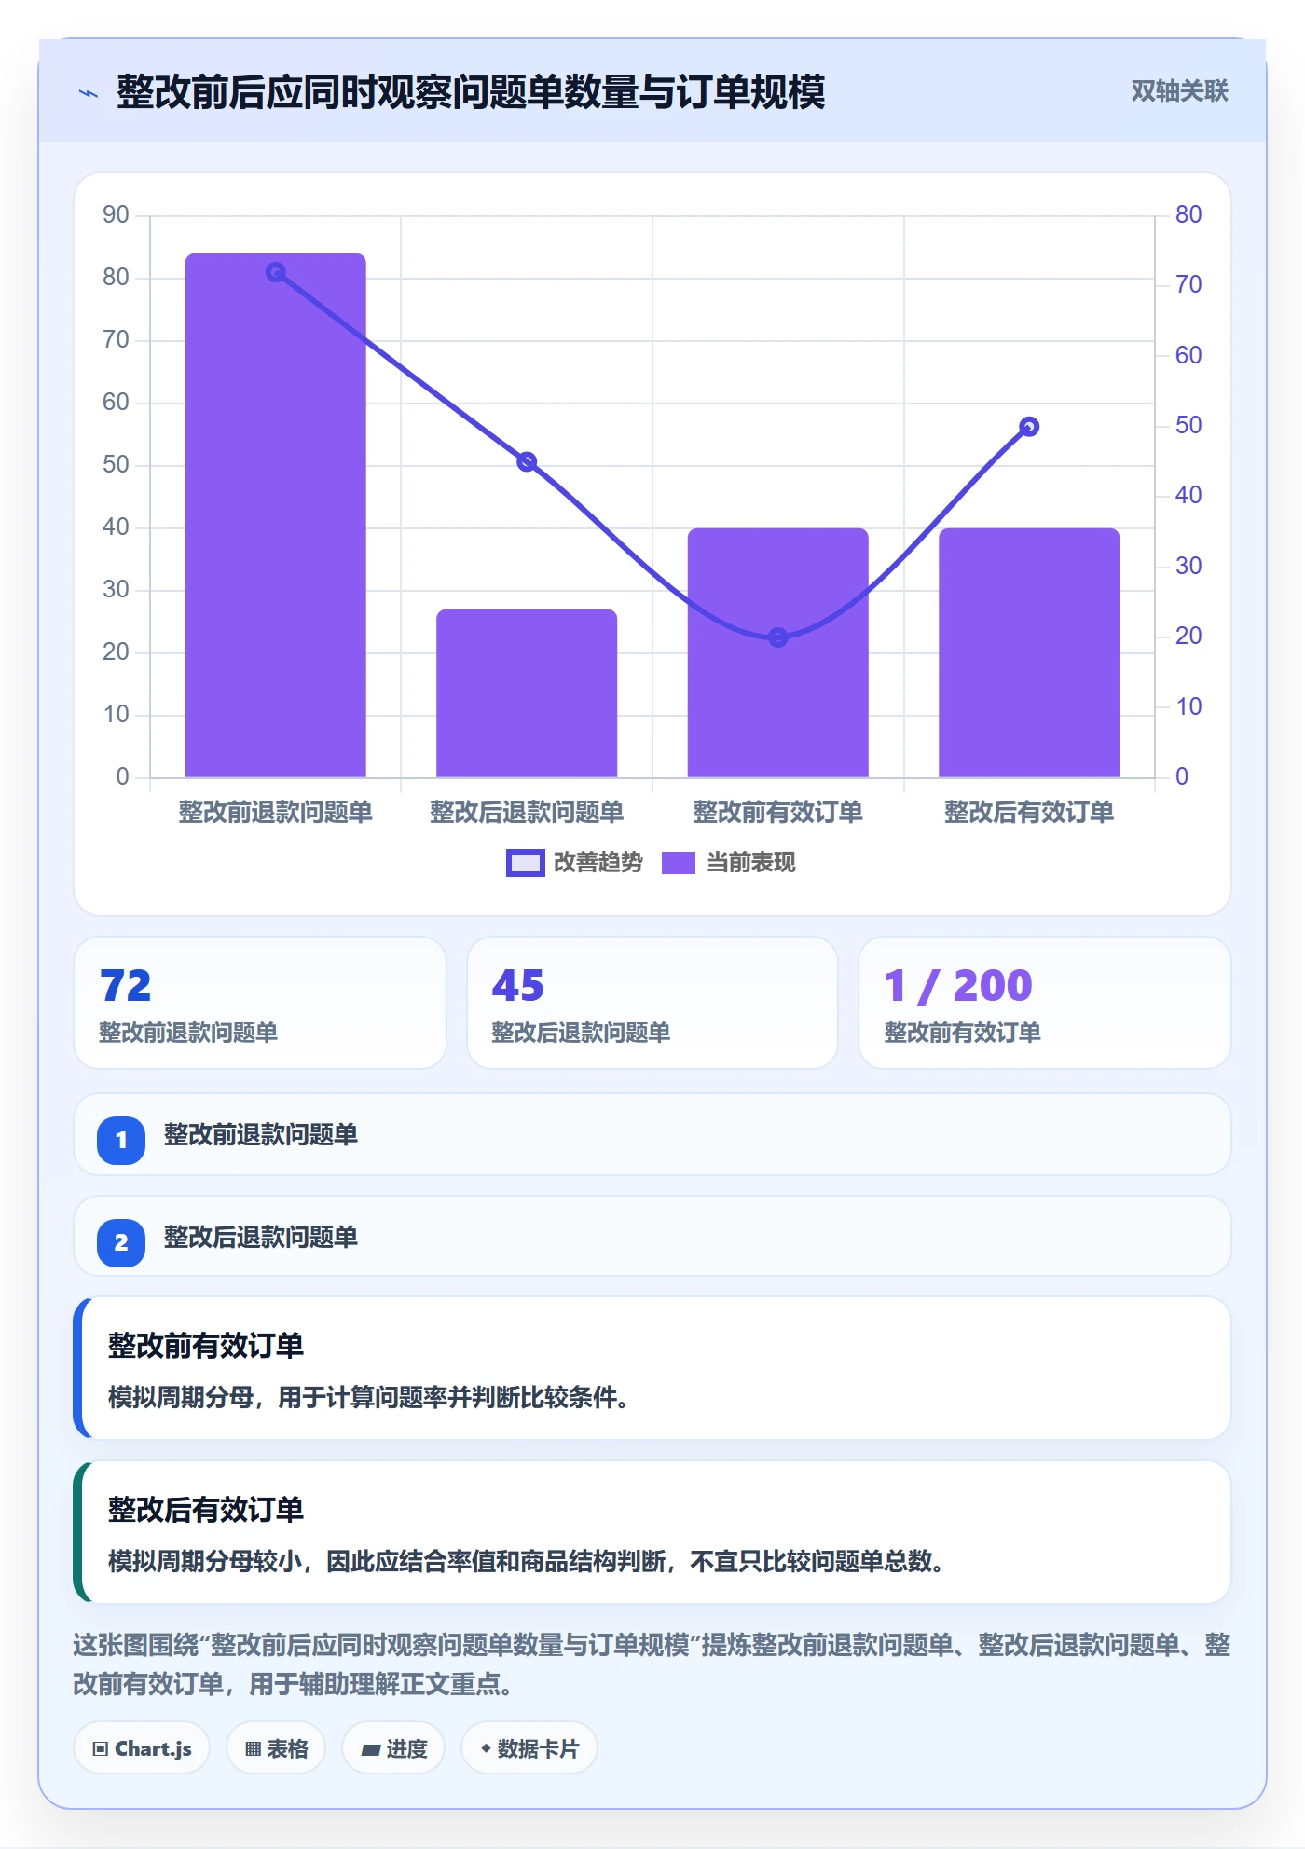Click the main title 整改前后应同时观察问题单数量与订单规模
The height and width of the screenshot is (1849, 1305).
pos(471,92)
